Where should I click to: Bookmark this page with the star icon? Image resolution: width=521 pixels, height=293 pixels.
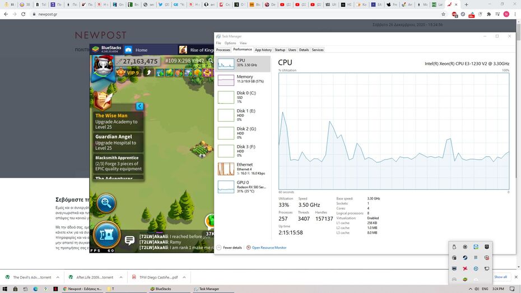pos(443,14)
